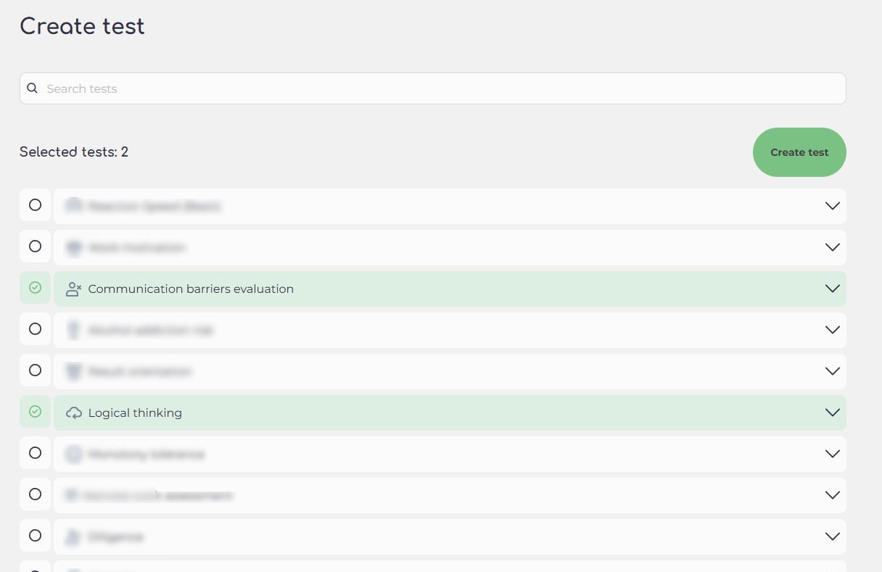Viewport: 882px width, 572px height.
Task: Select the test directly above Logical thinking
Action: 35,370
